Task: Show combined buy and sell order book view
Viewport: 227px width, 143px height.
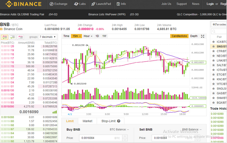Action: pos(5,37)
